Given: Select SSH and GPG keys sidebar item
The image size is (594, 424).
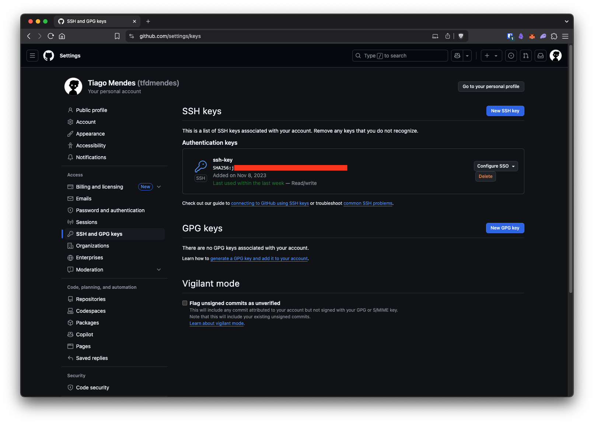Looking at the screenshot, I should pyautogui.click(x=115, y=234).
